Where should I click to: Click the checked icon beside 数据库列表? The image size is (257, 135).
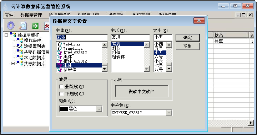[x=20, y=46]
